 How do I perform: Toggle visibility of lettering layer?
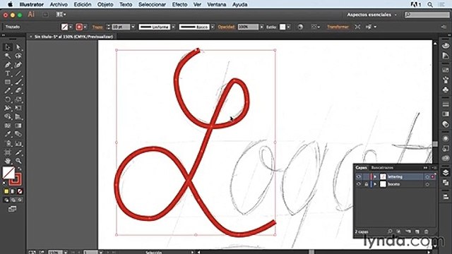(x=359, y=177)
